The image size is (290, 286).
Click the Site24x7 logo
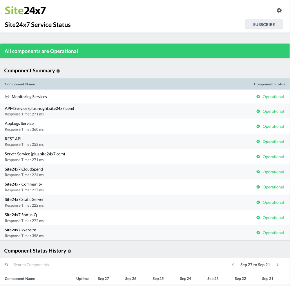26,11
